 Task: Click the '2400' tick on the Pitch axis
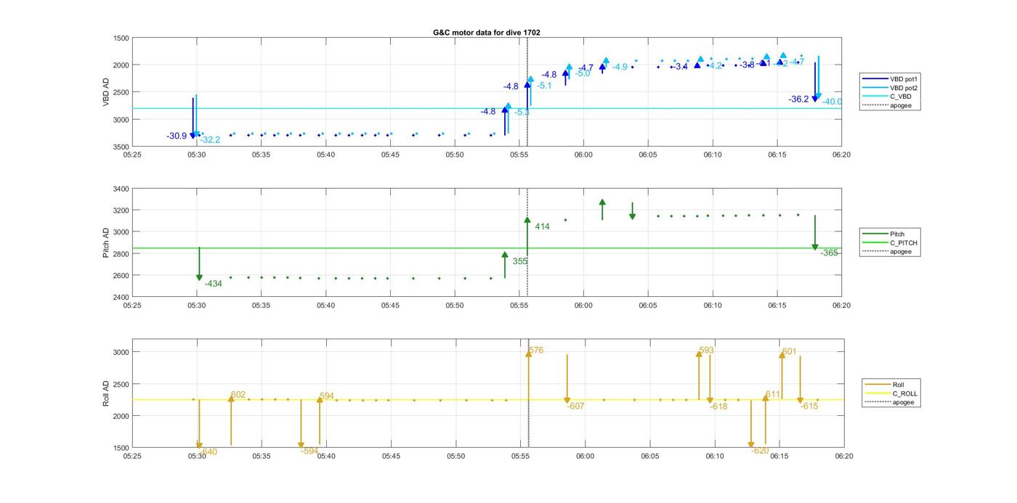[x=121, y=298]
